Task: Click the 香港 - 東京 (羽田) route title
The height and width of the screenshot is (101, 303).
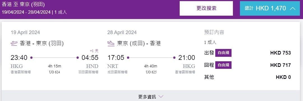Action: click(42, 43)
